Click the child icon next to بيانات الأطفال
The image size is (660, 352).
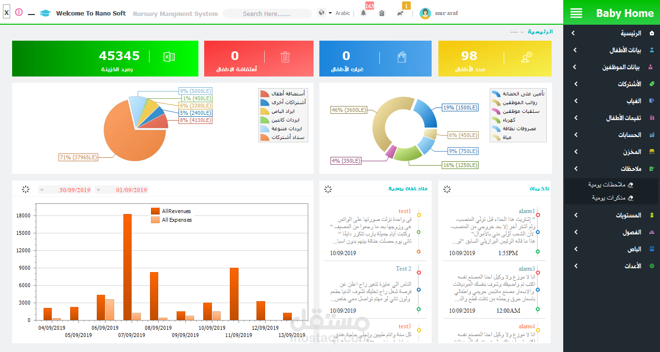[651, 50]
